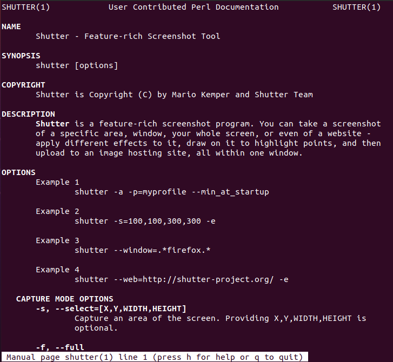Click the SYNOPSIS section heading

pos(21,56)
